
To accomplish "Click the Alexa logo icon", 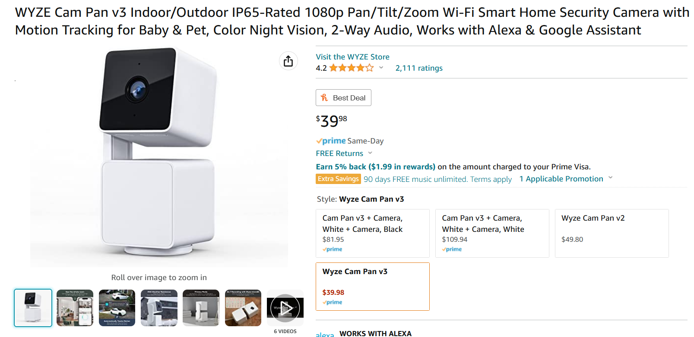I will [x=325, y=334].
